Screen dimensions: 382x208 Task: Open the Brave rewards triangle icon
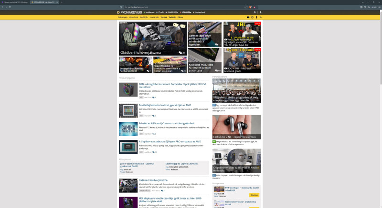(x=255, y=7)
